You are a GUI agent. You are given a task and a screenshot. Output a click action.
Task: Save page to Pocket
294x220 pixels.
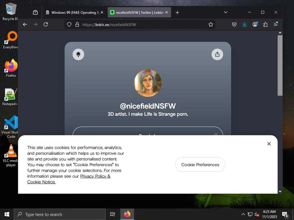click(234, 24)
